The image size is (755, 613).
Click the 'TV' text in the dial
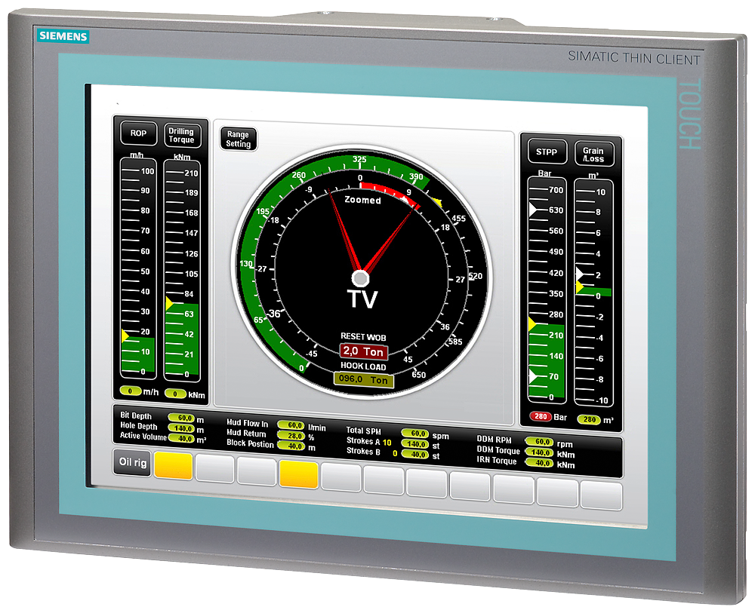click(x=362, y=299)
